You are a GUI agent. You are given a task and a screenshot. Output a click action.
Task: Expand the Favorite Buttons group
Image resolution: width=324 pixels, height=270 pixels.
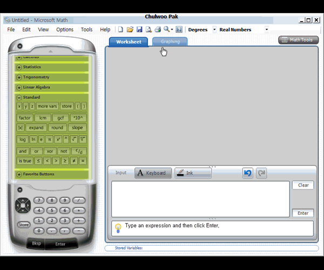pos(19,174)
